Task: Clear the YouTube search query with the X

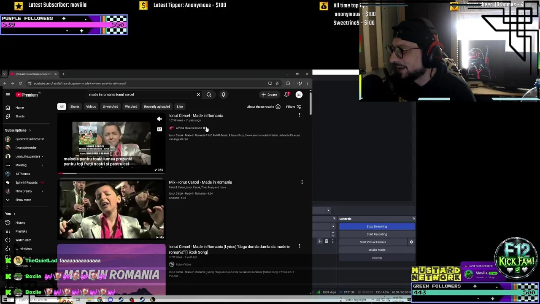Action: 198,95
